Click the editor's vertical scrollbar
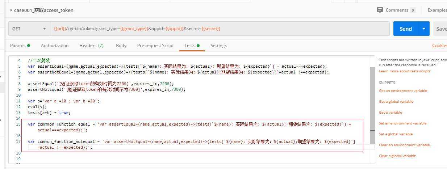 [372, 105]
